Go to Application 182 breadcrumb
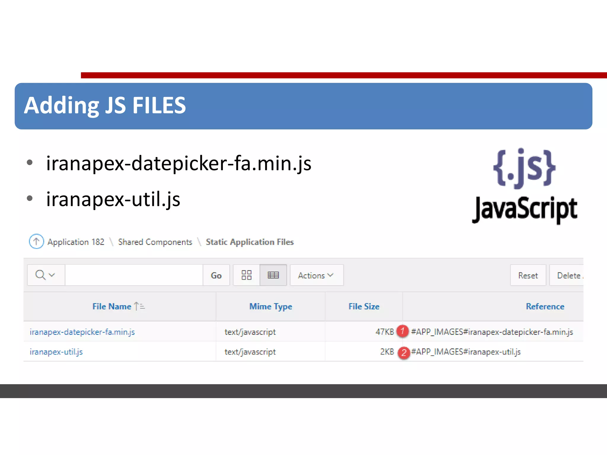Image resolution: width=607 pixels, height=455 pixels. click(x=76, y=242)
